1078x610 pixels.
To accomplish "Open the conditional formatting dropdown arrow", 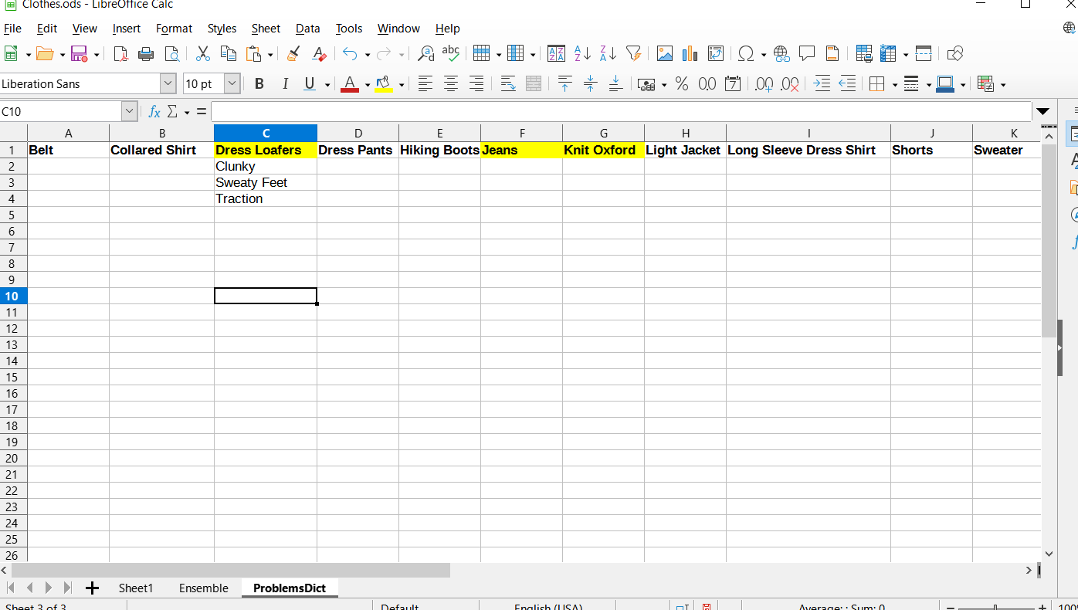I will (1003, 84).
